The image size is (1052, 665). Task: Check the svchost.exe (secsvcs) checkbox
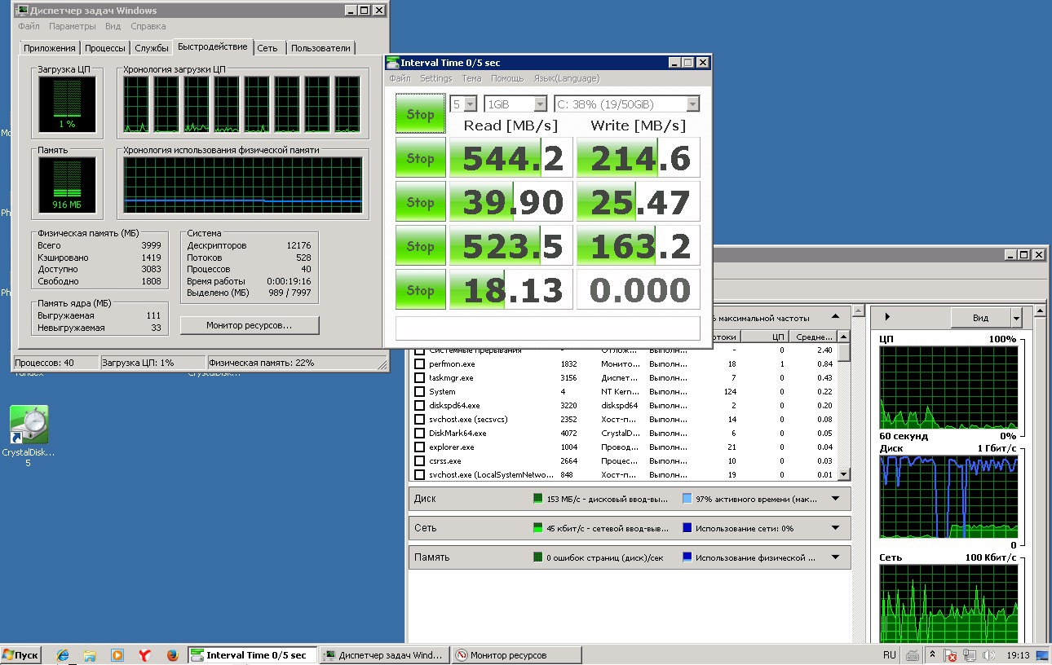419,420
